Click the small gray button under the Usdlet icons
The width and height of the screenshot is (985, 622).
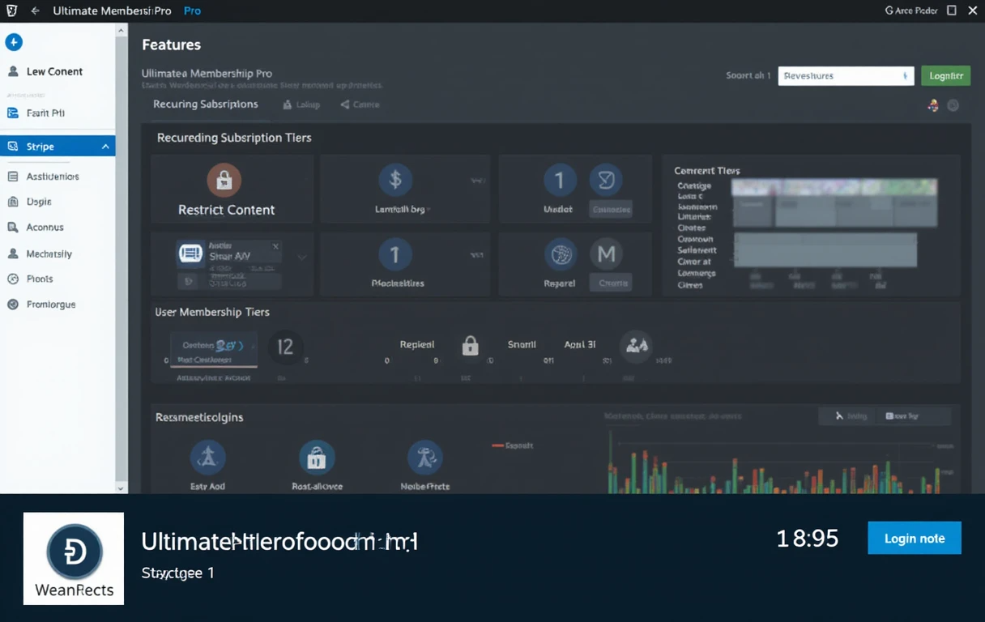(x=611, y=209)
